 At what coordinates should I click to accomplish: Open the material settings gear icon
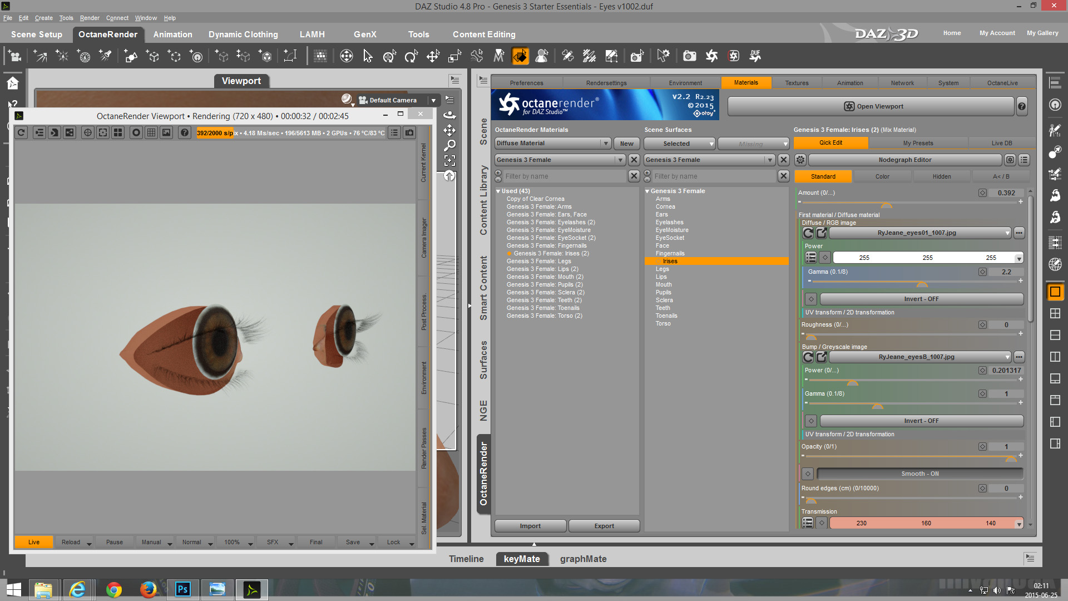point(800,160)
